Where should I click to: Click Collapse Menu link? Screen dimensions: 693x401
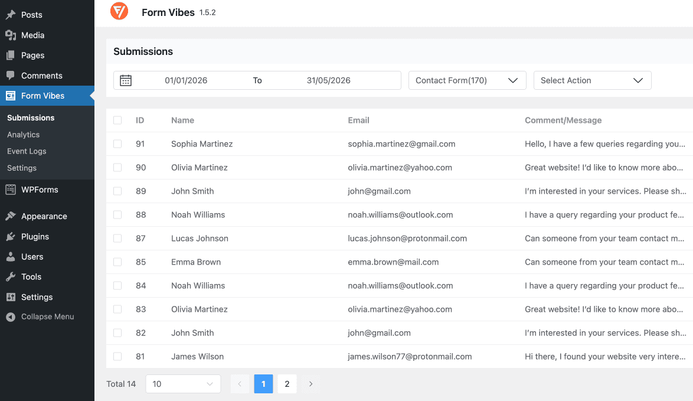(x=48, y=317)
